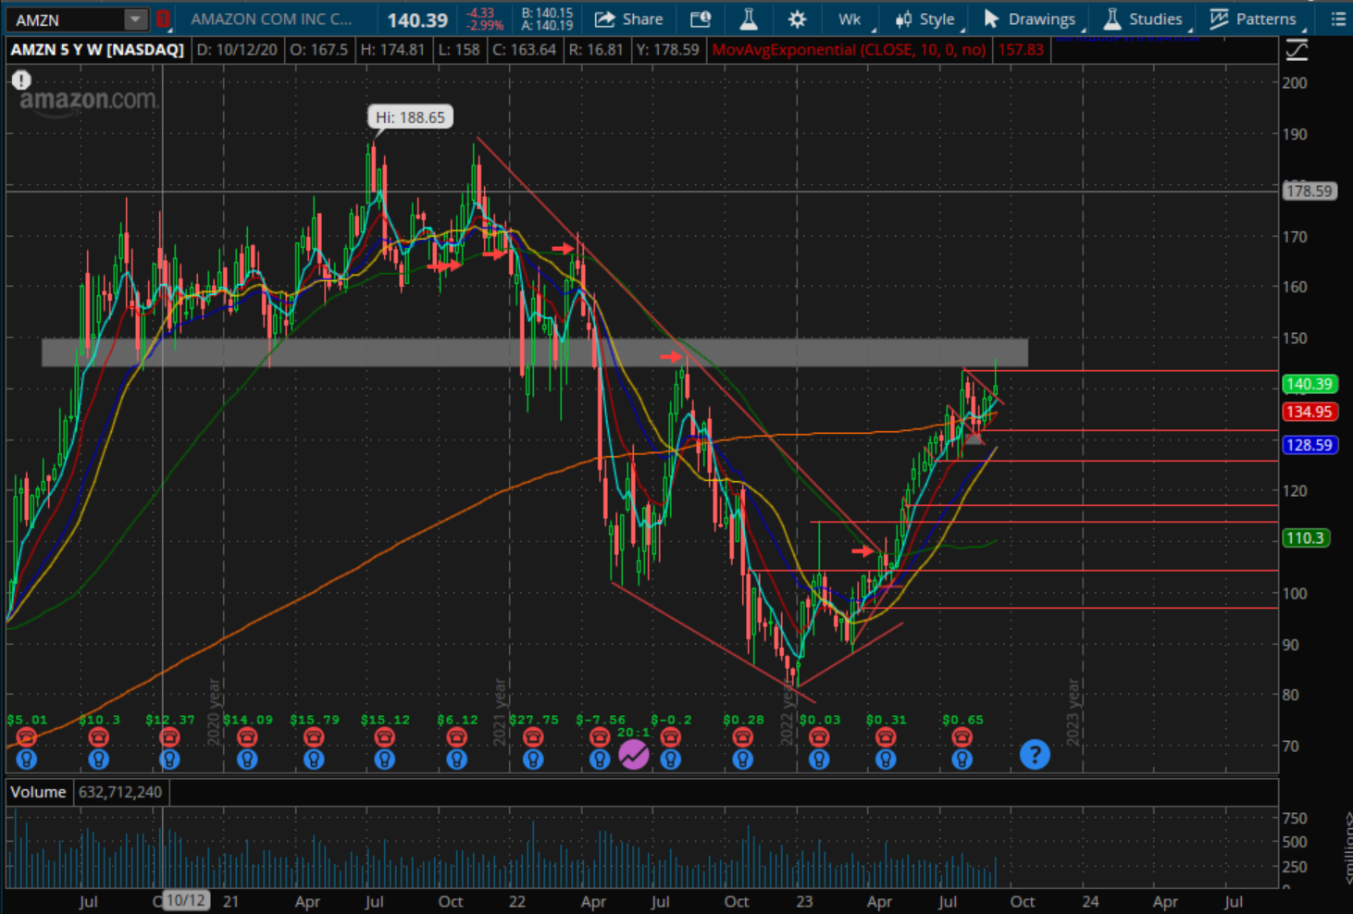1353x914 pixels.
Task: Click the red phone icon under $27.75
Action: [x=533, y=737]
